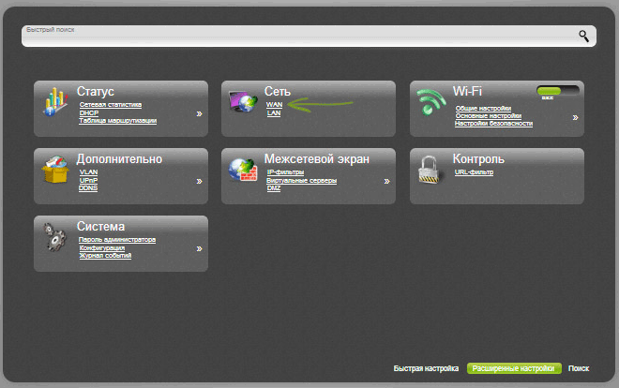619x388 pixels.
Task: Click the magnifying glass search icon
Action: click(583, 37)
